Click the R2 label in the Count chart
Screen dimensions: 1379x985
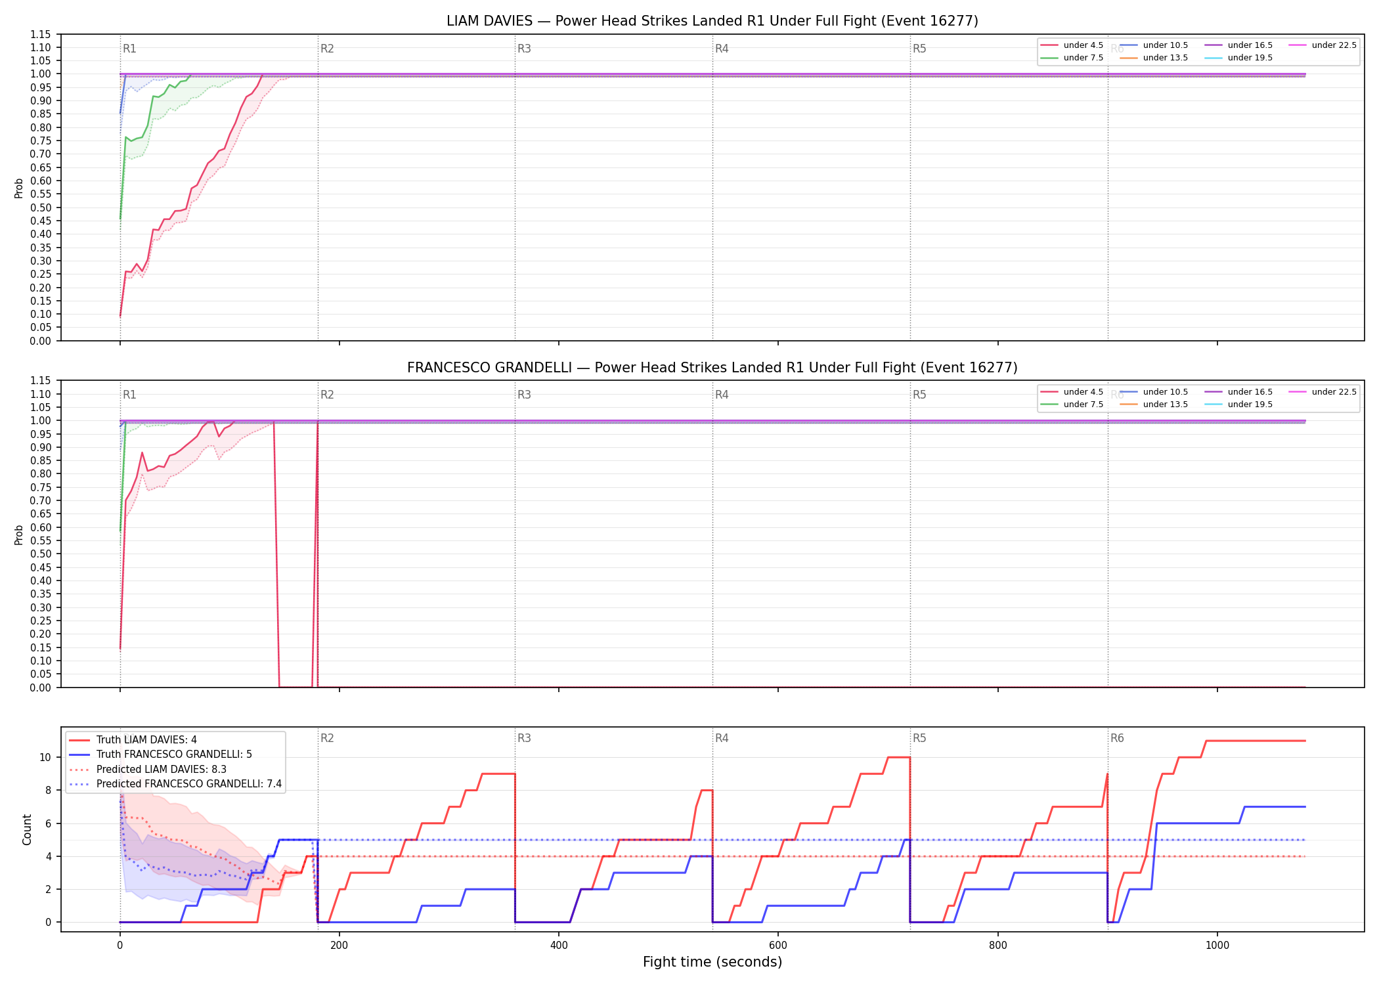click(327, 738)
